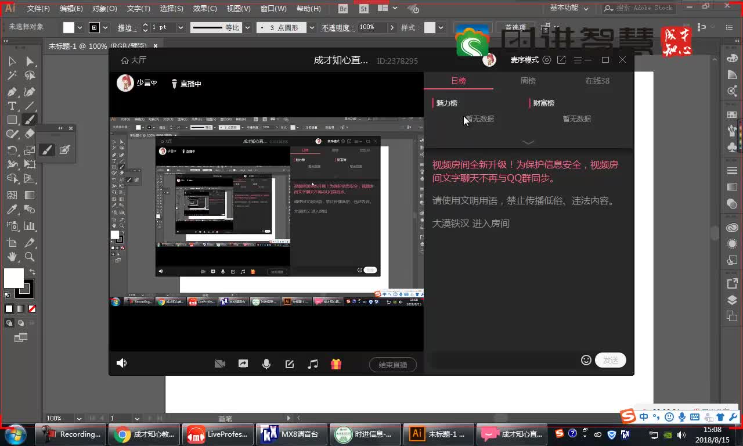Open the 文字(T) menu
This screenshot has width=743, height=446.
click(137, 8)
